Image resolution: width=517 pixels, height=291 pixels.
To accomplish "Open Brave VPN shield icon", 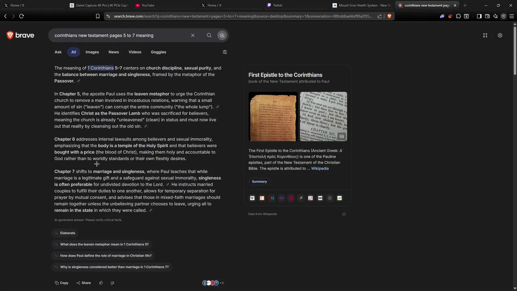I will (504, 16).
